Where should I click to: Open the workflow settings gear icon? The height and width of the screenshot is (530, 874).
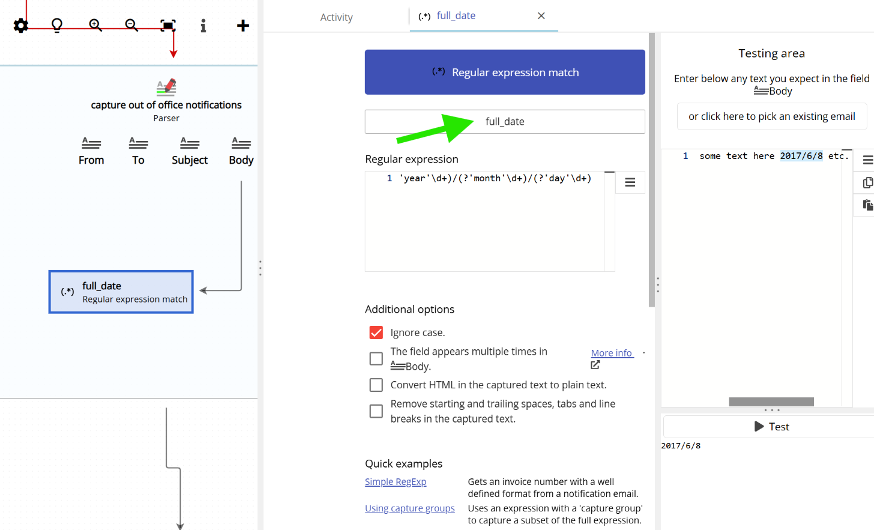[20, 25]
